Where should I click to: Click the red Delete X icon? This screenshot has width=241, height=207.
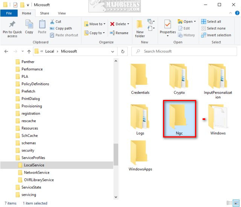pyautogui.click(x=112, y=24)
